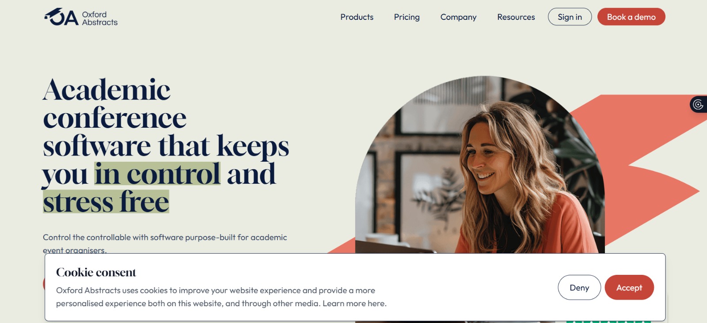The height and width of the screenshot is (323, 707).
Task: Go to the Pricing page
Action: [407, 17]
